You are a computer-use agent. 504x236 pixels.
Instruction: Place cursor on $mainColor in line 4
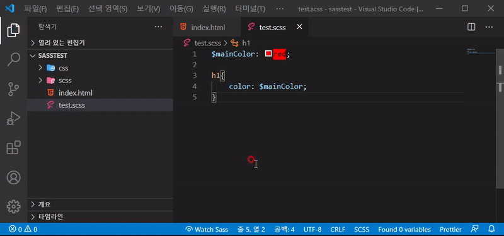coord(280,86)
